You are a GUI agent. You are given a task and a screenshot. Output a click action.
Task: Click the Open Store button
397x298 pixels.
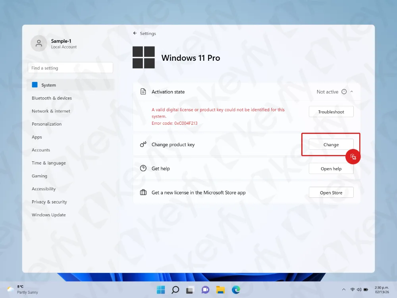[331, 193]
